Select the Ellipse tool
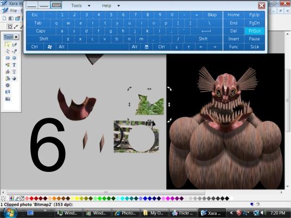The height and width of the screenshot is (218, 291). [14, 58]
